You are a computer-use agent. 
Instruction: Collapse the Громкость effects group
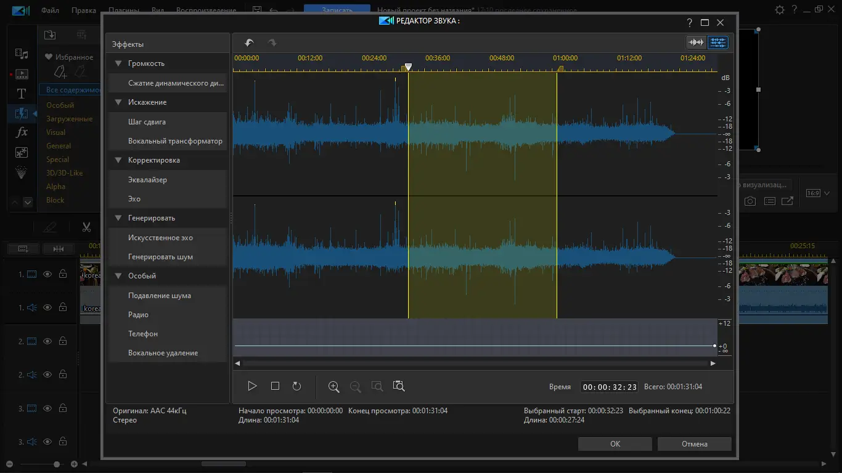118,63
